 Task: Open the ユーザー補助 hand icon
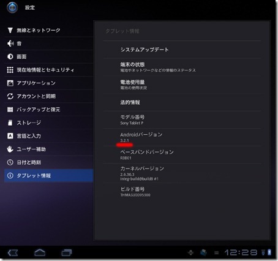pos(10,149)
